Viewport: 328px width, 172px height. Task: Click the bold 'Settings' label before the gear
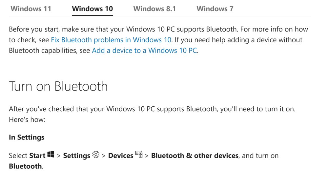(76, 156)
